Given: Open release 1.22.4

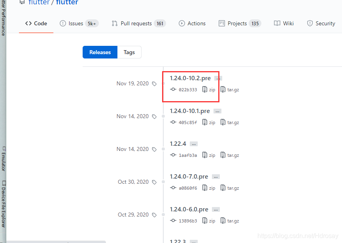Looking at the screenshot, I should coord(178,143).
